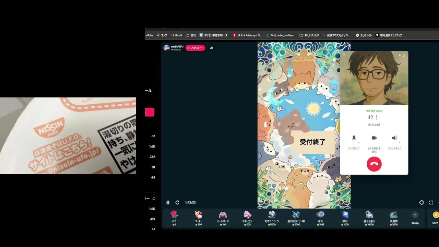Open the 旅行 bookmark folder
The width and height of the screenshot is (439, 247).
191,35
